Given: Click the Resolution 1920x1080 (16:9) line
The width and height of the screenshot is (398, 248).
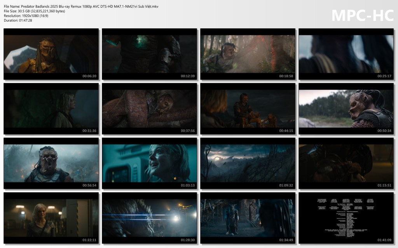Looking at the screenshot, I should pyautogui.click(x=26, y=15).
